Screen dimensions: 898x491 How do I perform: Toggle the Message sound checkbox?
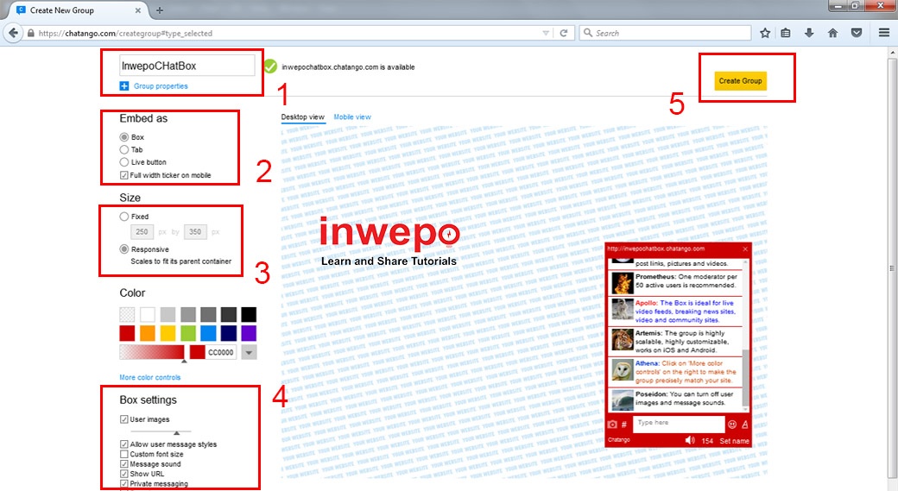coord(123,463)
